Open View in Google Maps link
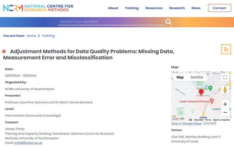 (187, 124)
